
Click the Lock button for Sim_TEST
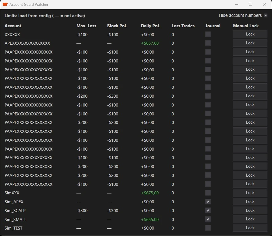pos(250,228)
